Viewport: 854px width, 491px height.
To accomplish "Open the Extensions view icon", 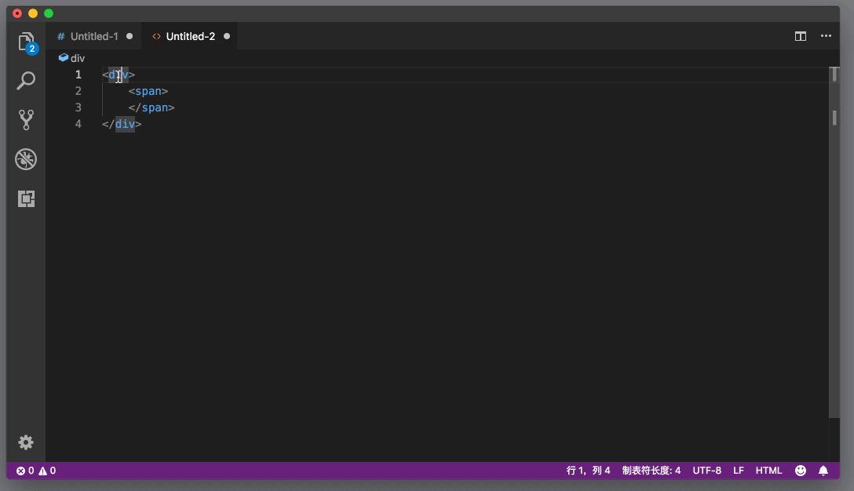I will point(26,198).
